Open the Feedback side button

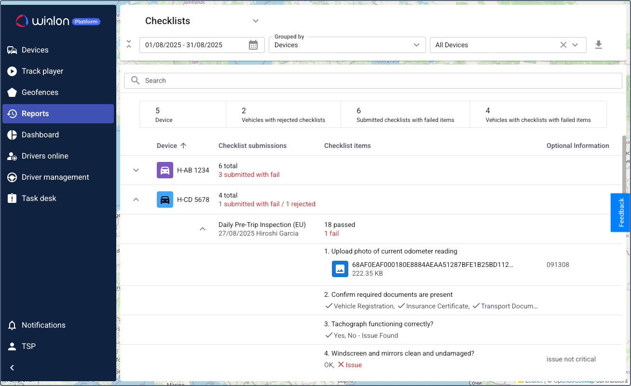[621, 213]
